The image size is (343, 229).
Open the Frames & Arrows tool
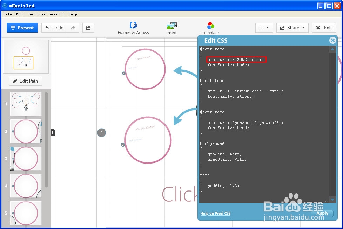(x=133, y=28)
